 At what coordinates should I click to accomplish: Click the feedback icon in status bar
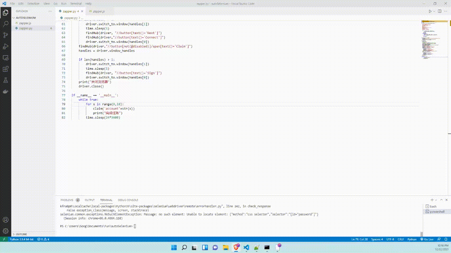[x=440, y=239]
